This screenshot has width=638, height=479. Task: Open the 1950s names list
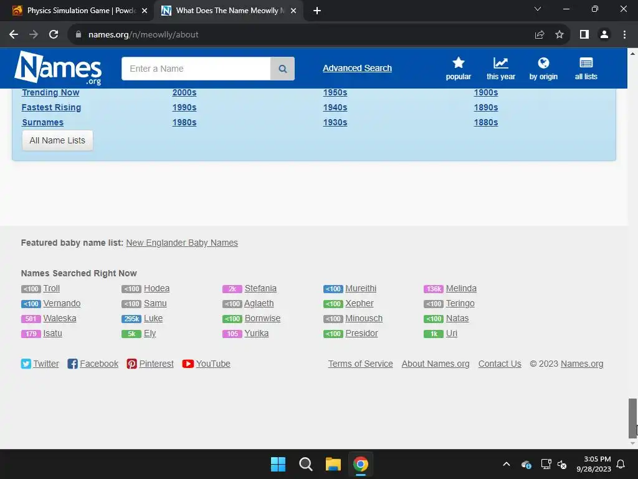tap(335, 92)
